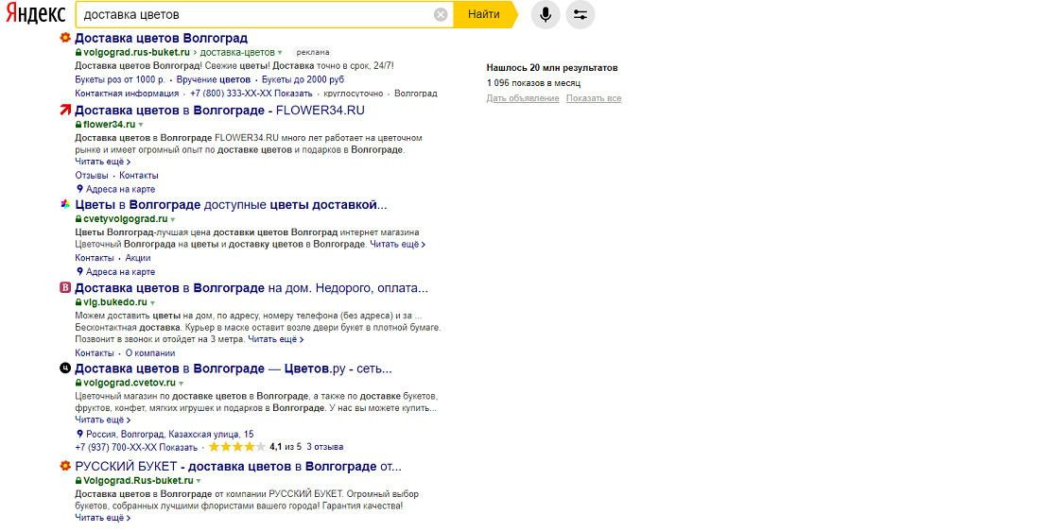Expand Читать ещё under volgograd.cvetov.ru snippet
The height and width of the screenshot is (531, 1040).
[x=103, y=420]
